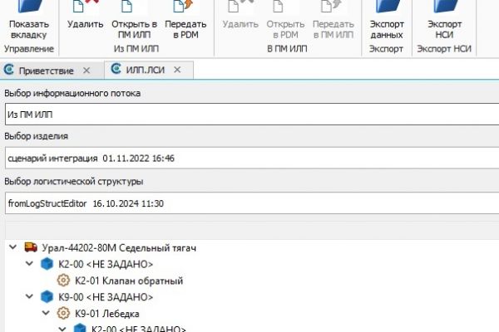Screen dimensions: 499x332
Task: Click the Управление group label
Action: [x=29, y=49]
